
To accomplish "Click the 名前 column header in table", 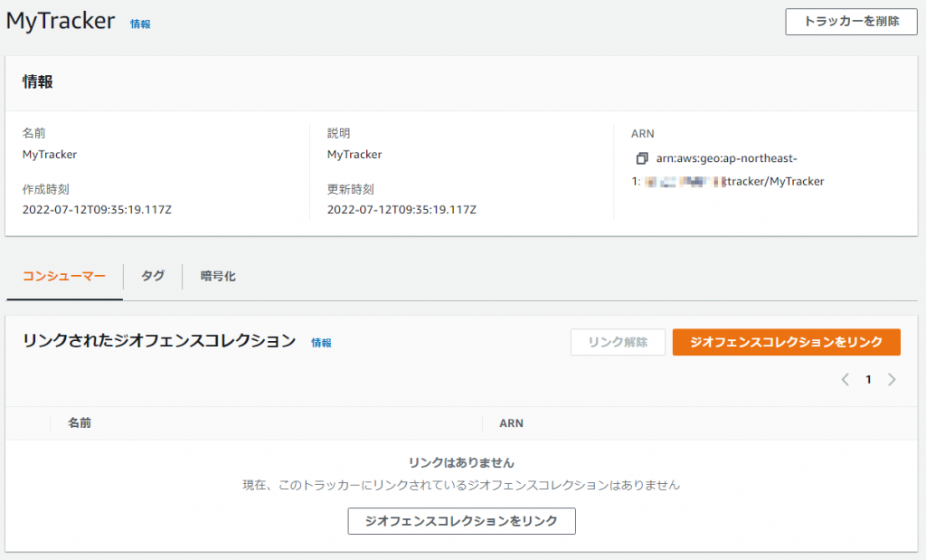I will (x=80, y=422).
